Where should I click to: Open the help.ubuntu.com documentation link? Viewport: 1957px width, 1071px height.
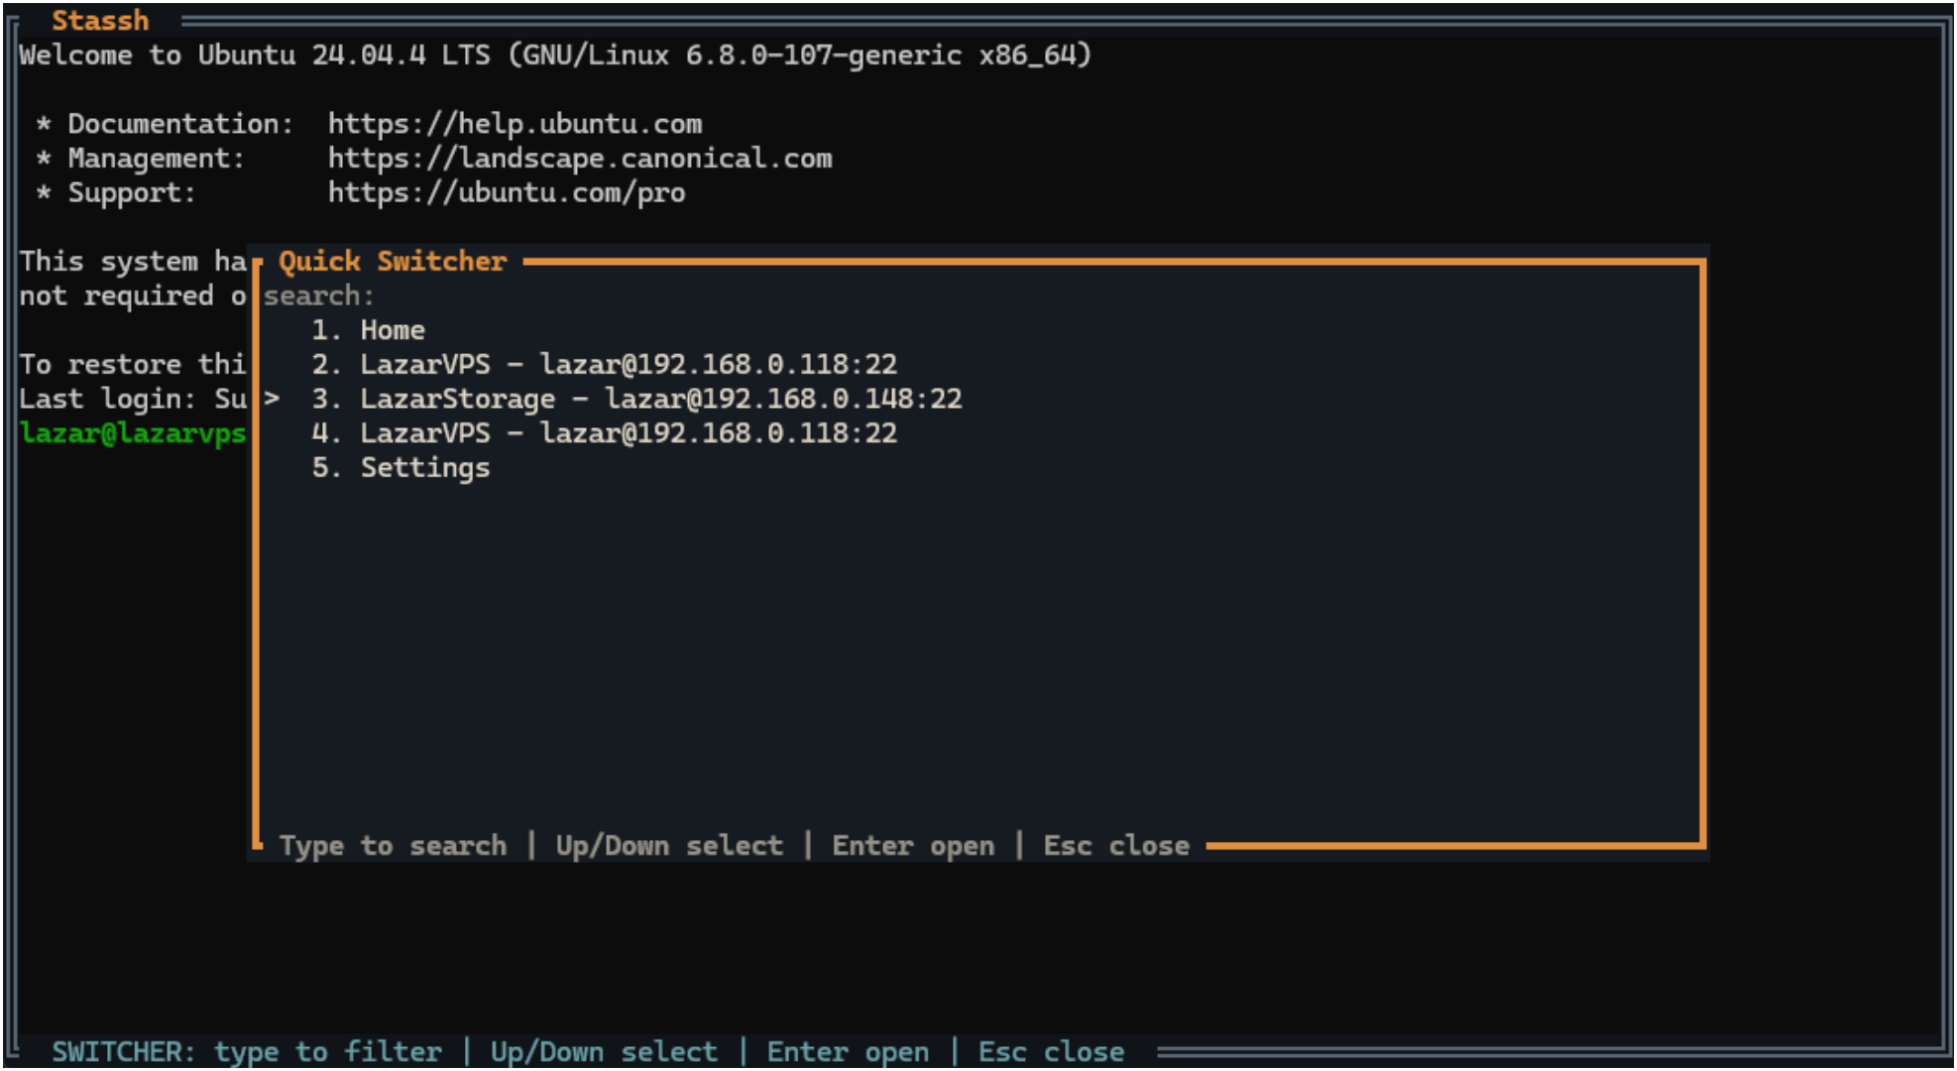[x=516, y=123]
